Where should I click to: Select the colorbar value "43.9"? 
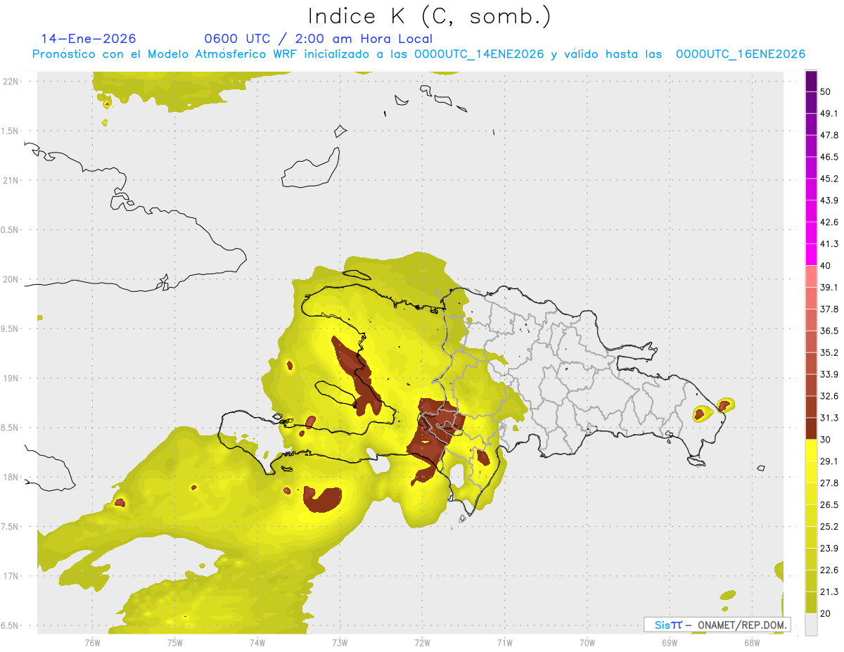(x=829, y=200)
